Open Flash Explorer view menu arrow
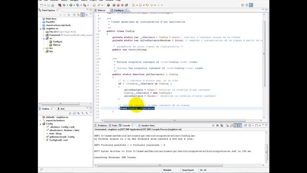The width and height of the screenshot is (307, 173). point(91,14)
